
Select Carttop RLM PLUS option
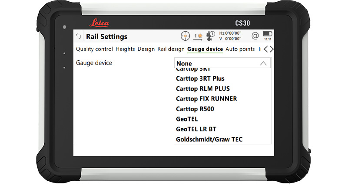tap(202, 88)
